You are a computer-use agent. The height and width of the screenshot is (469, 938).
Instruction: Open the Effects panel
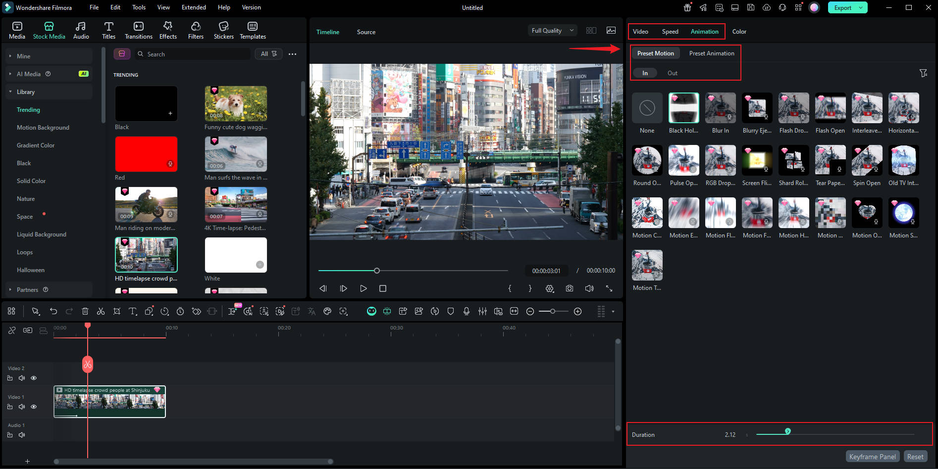click(168, 31)
